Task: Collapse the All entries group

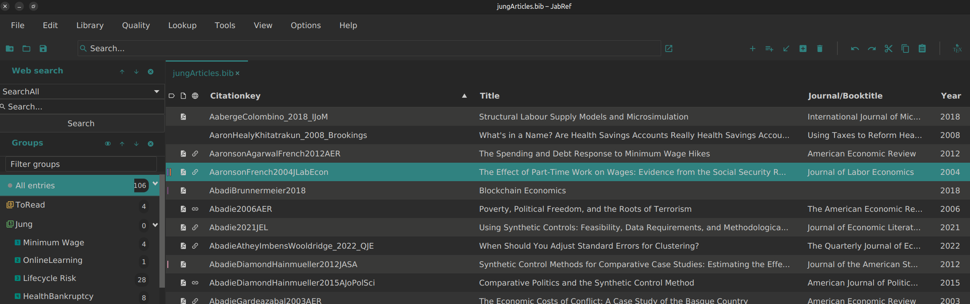Action: [155, 184]
